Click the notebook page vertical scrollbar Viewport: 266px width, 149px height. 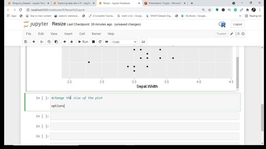tap(262, 118)
